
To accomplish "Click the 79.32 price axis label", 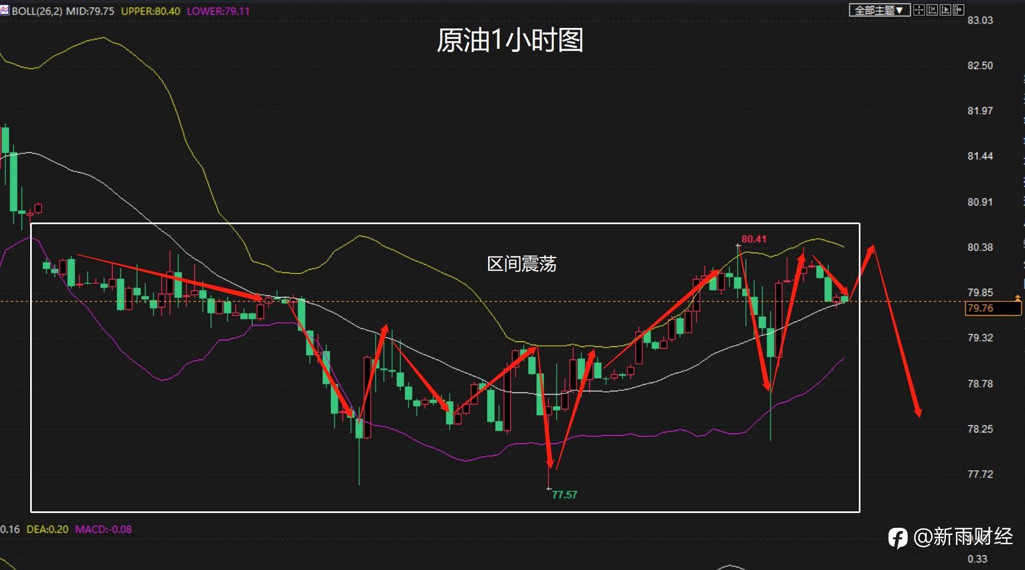I will (x=980, y=338).
